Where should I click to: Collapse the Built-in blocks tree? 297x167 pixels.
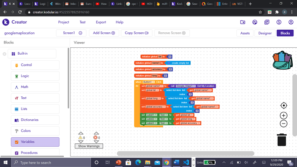5,54
